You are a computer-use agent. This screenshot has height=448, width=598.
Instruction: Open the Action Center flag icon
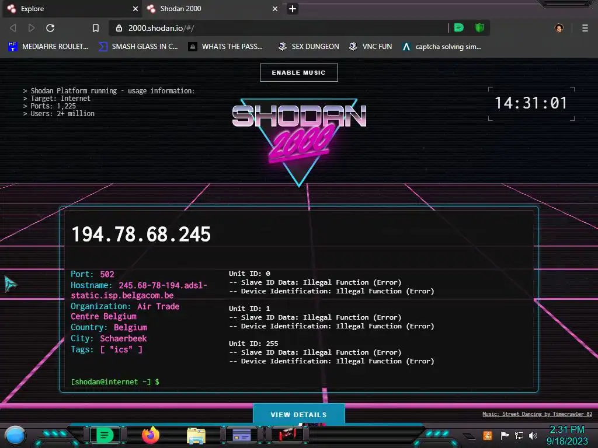(505, 435)
